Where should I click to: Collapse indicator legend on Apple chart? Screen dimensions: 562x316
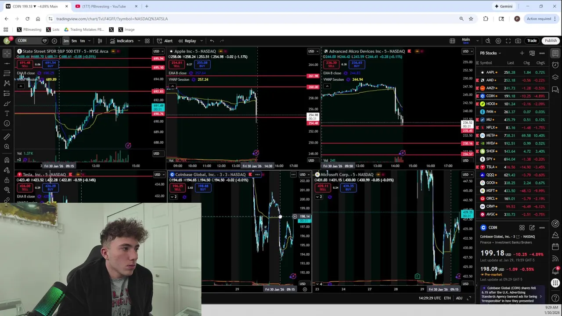(173, 86)
